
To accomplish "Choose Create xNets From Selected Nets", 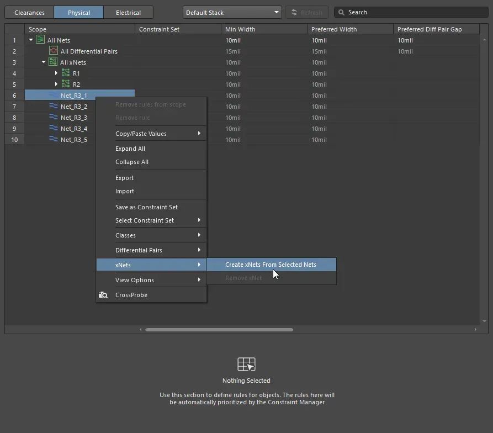I will (271, 265).
